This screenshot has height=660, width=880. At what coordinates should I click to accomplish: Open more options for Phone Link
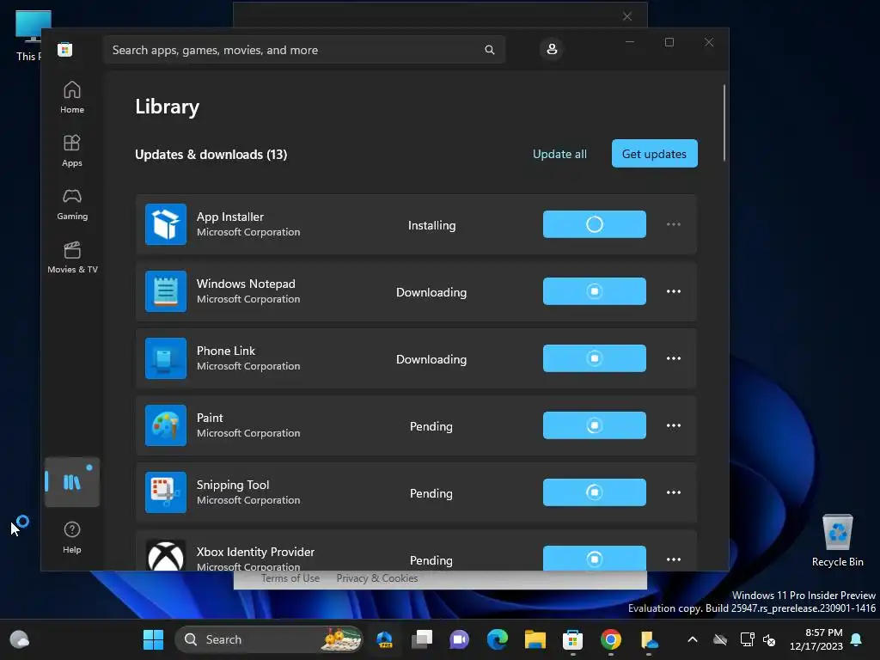(x=674, y=358)
